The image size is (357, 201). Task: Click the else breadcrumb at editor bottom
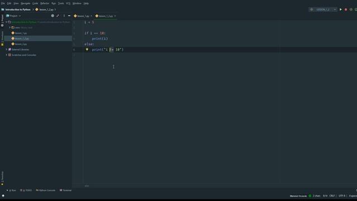click(x=87, y=186)
